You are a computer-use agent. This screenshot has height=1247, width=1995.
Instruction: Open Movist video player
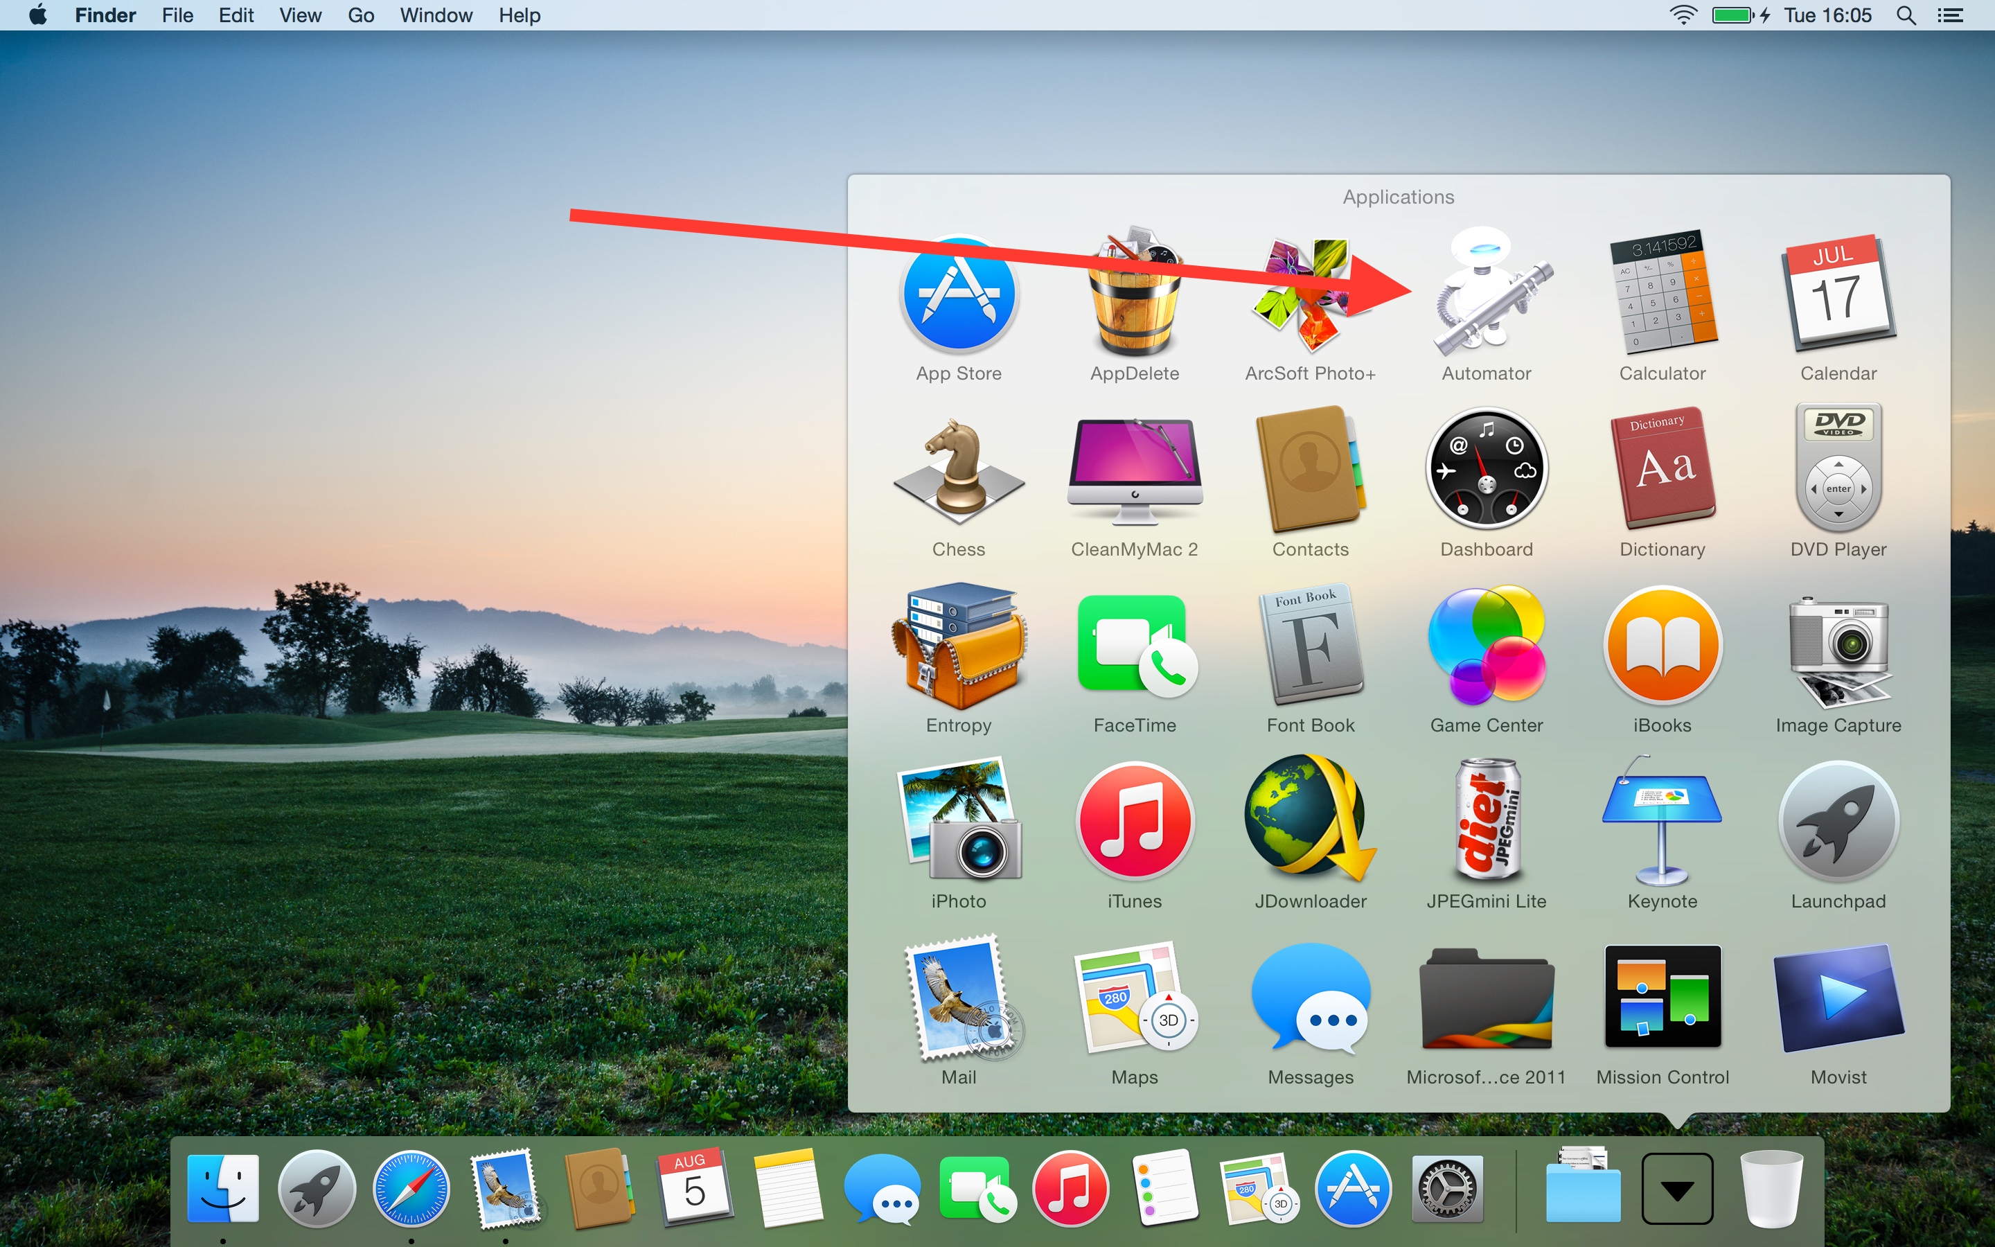[1838, 998]
